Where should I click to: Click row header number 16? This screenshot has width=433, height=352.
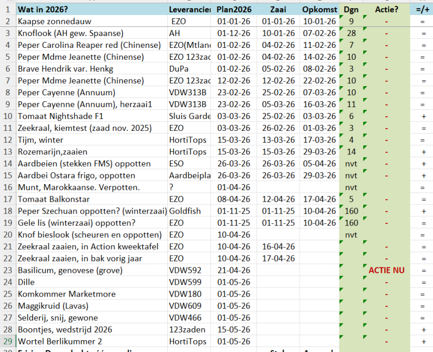[x=8, y=187]
